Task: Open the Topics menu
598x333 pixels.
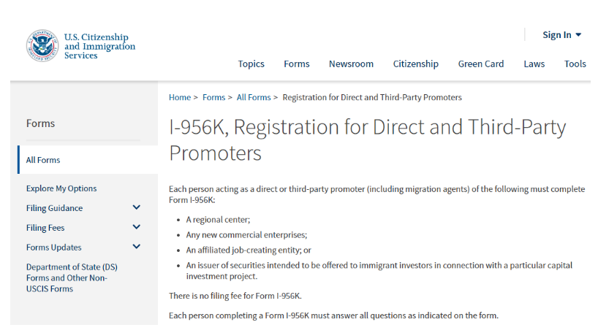Action: point(251,64)
